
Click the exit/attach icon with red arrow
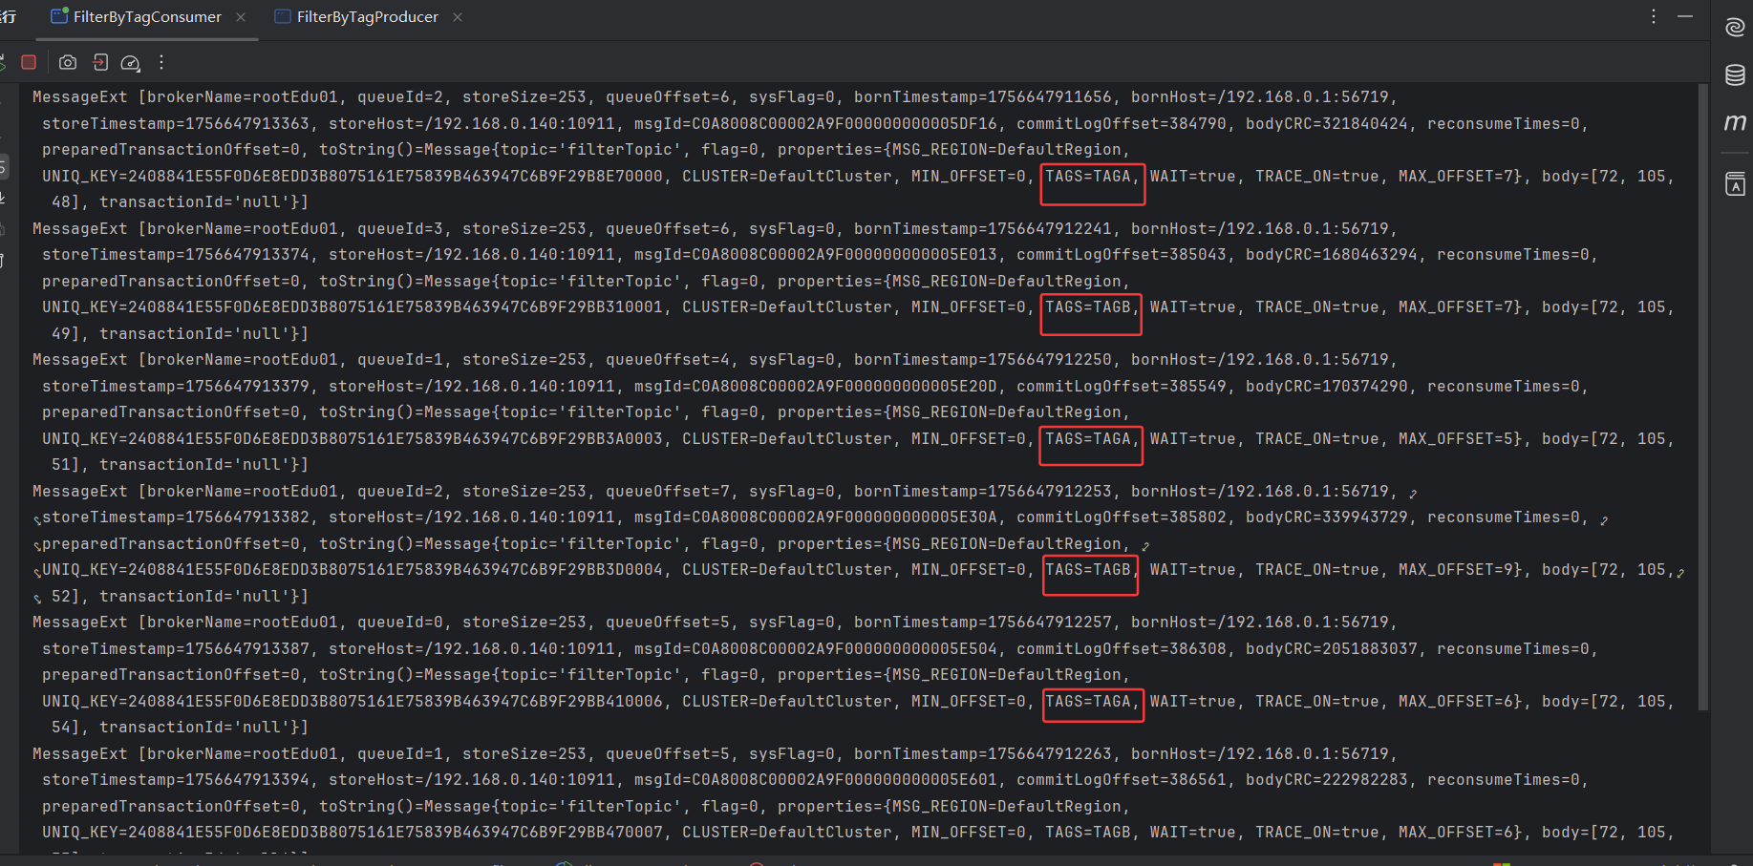point(100,62)
